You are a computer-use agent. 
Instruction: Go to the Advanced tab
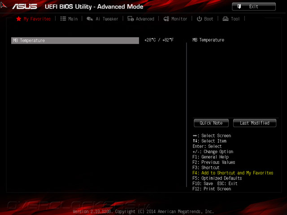(x=141, y=19)
